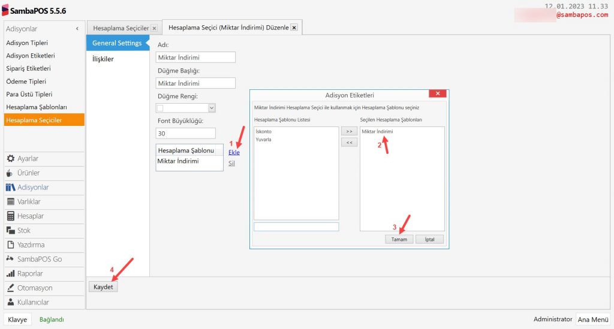Open SambaPOS Go icon
Viewport: 614px width, 329px height.
(x=10, y=259)
